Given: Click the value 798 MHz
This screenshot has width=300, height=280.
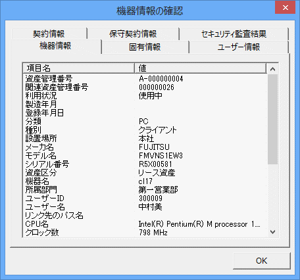Looking at the screenshot, I should coord(153,233).
